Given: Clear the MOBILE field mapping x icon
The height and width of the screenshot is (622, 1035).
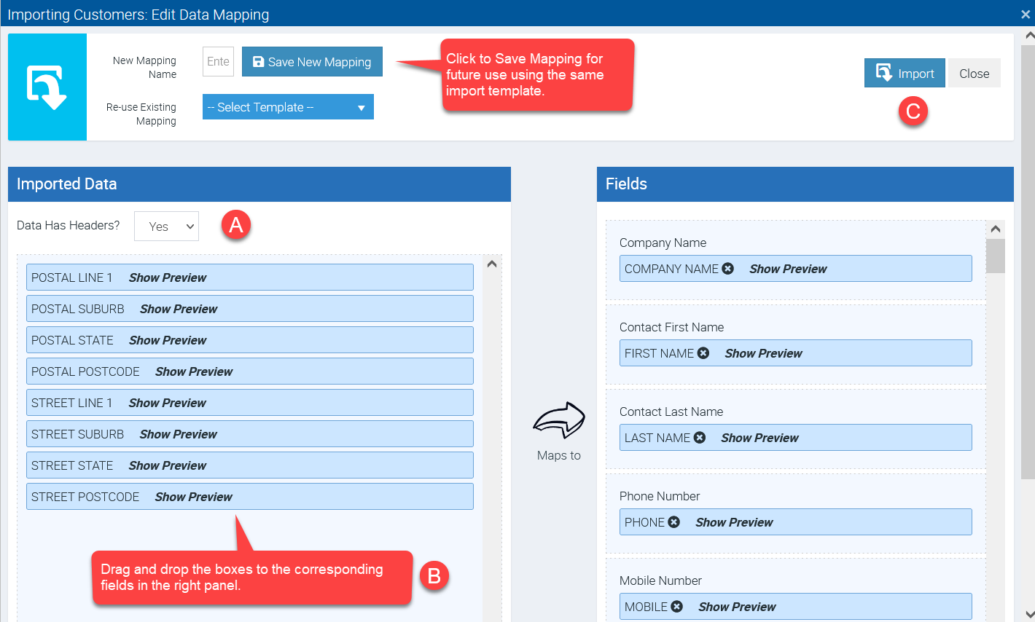Looking at the screenshot, I should (677, 607).
